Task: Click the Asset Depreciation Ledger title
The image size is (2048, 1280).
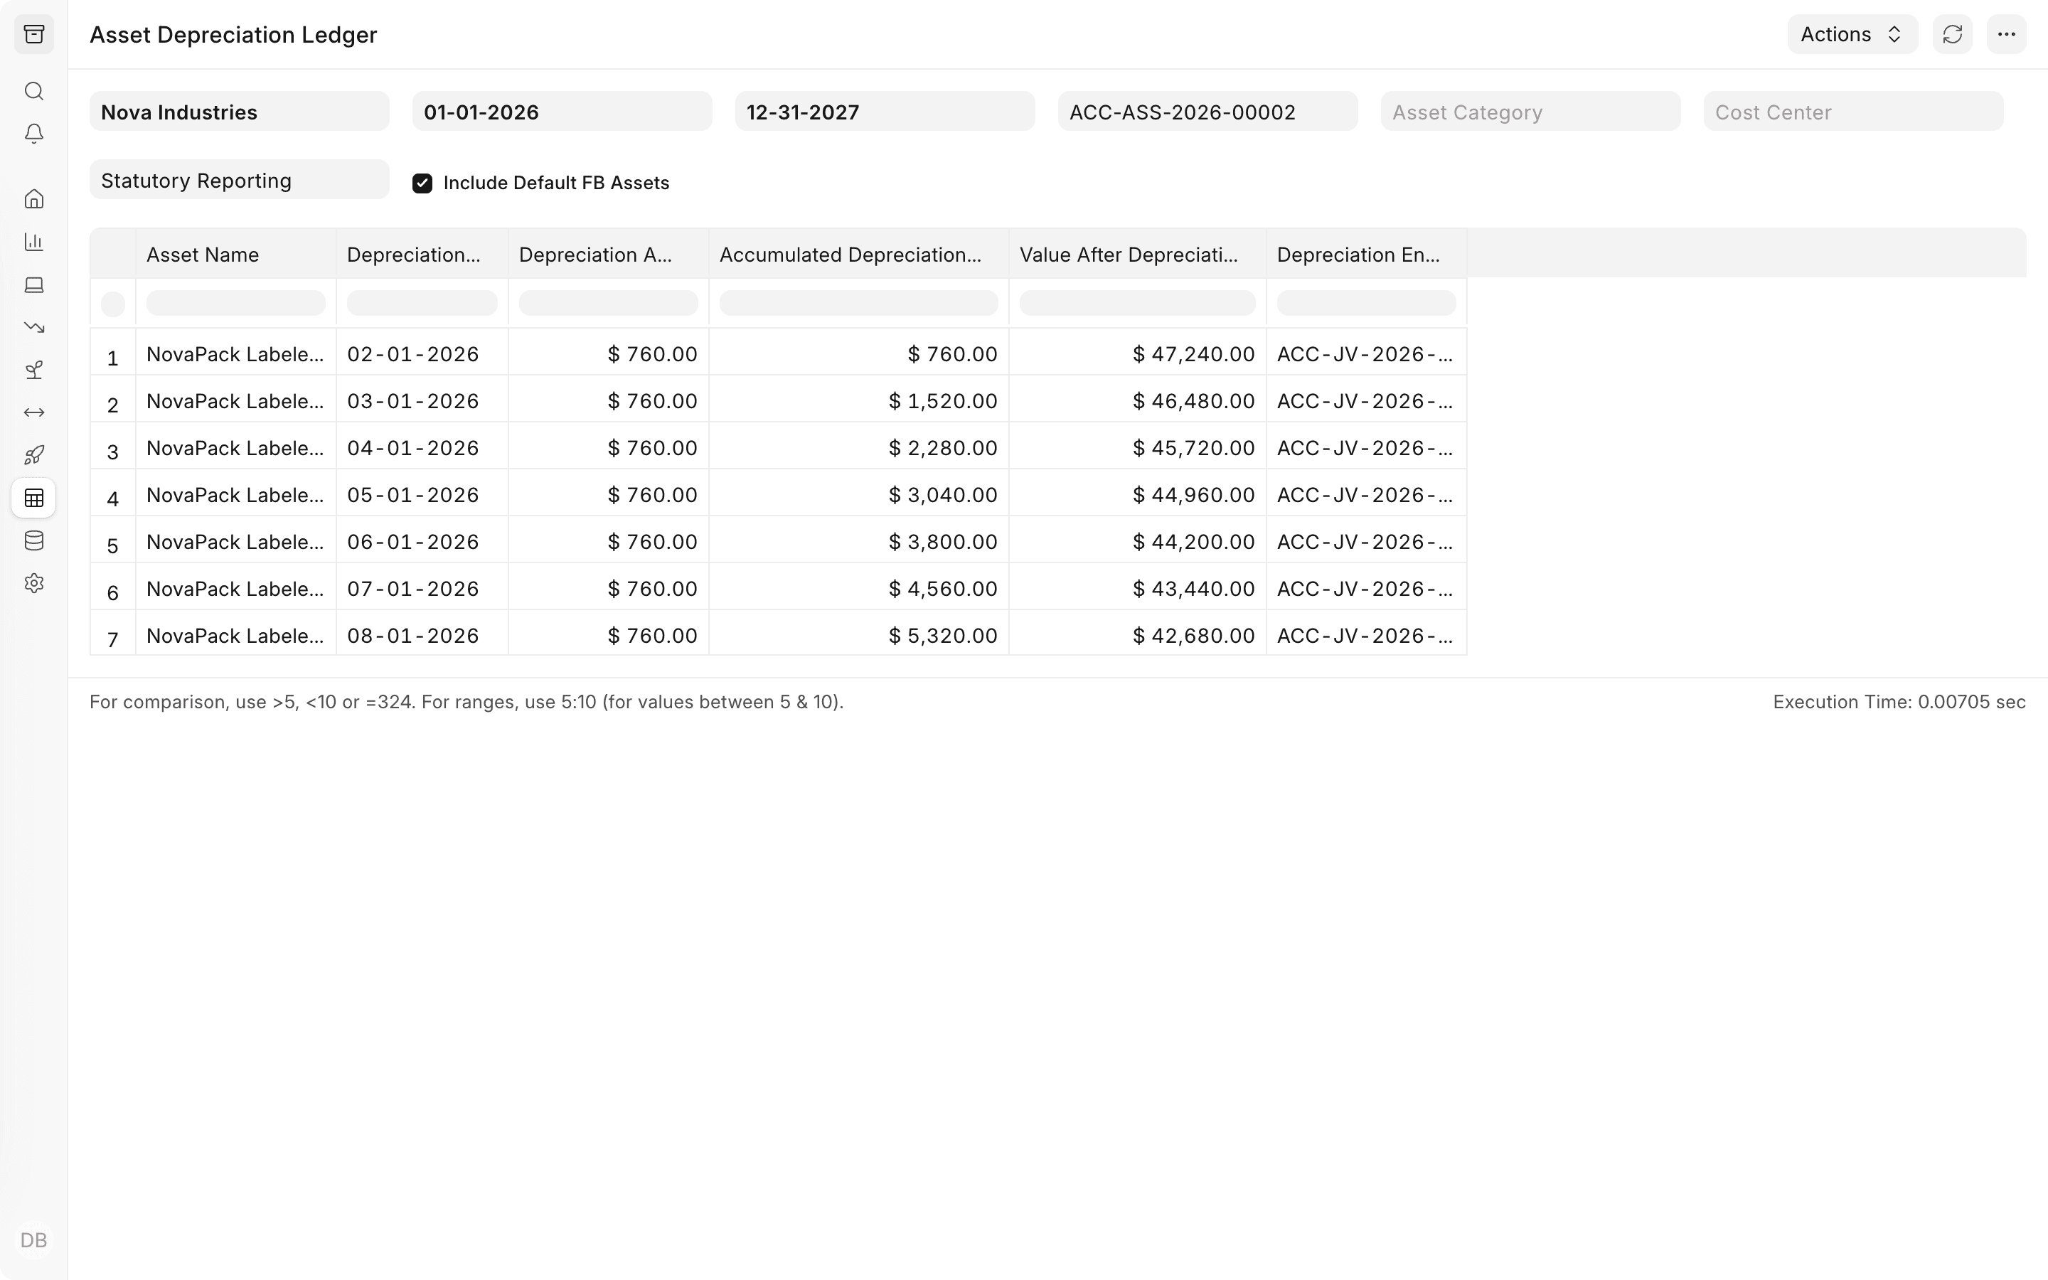Action: (233, 35)
